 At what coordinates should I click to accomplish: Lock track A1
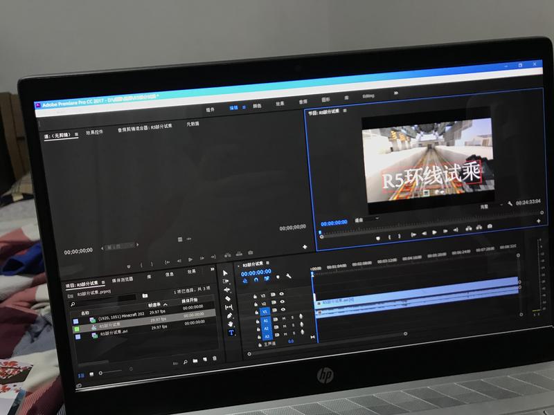[258, 322]
